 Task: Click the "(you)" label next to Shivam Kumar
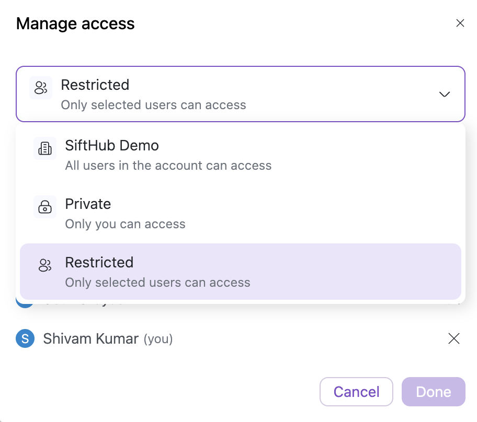pyautogui.click(x=158, y=339)
